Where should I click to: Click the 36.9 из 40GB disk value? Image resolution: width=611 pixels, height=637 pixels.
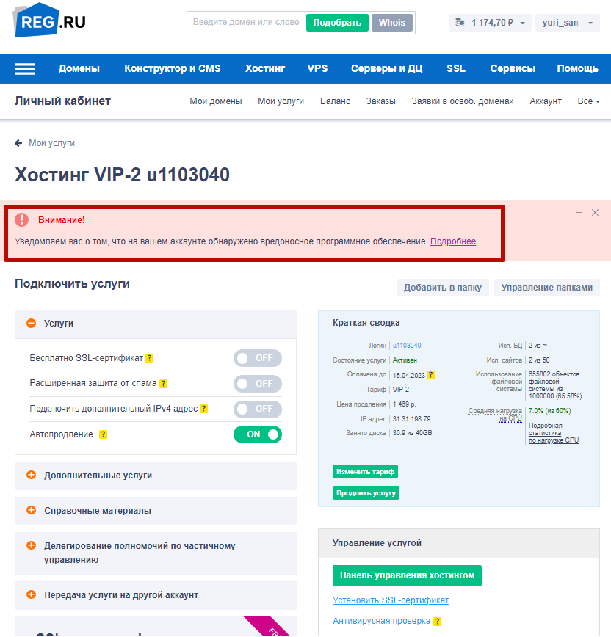(412, 433)
